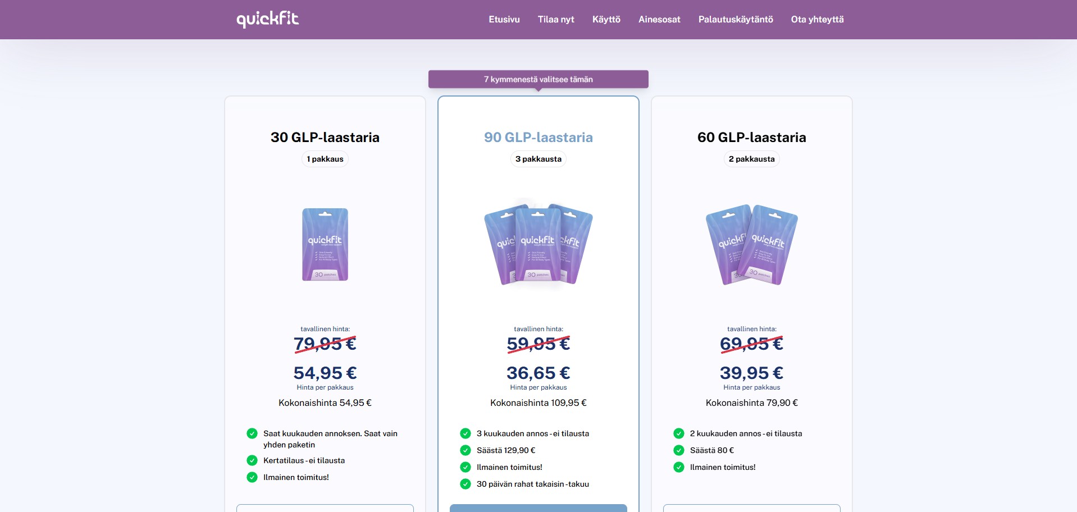The image size is (1077, 512).
Task: Select the 60 GLP-laastaria heading
Action: click(x=752, y=137)
